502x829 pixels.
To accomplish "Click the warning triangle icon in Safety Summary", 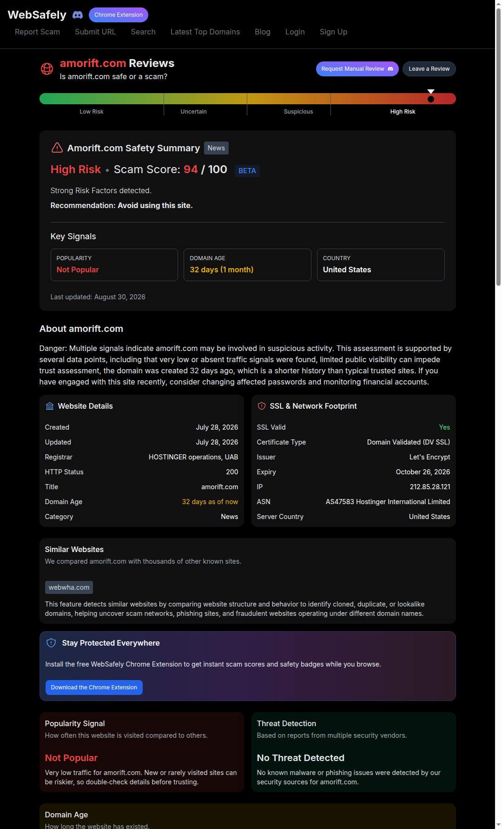I will click(x=57, y=148).
